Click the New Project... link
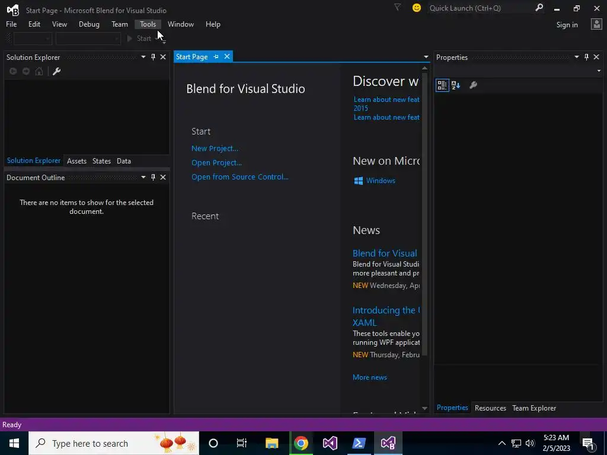Image resolution: width=607 pixels, height=455 pixels. point(215,149)
